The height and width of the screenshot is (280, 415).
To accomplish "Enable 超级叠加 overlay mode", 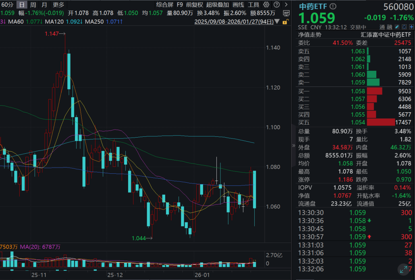I will pyautogui.click(x=217, y=5).
